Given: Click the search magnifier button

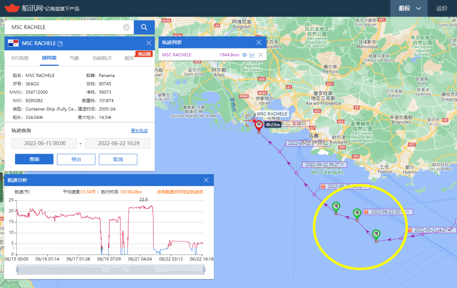Looking at the screenshot, I should coord(144,27).
